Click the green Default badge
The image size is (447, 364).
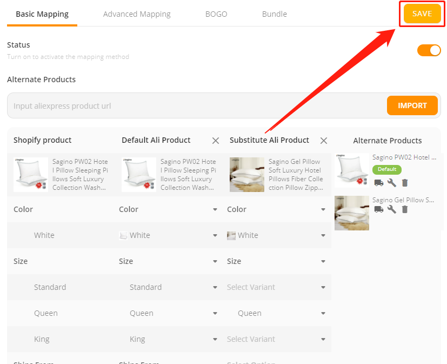click(x=387, y=169)
